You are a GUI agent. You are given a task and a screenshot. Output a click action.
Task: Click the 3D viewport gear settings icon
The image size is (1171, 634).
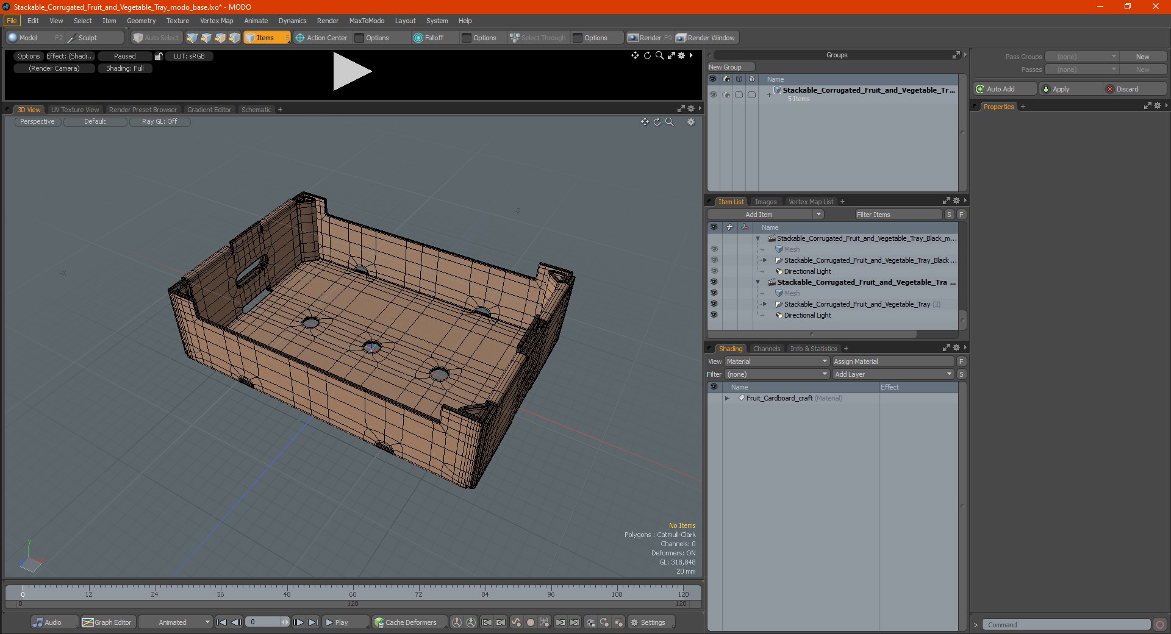pos(691,122)
